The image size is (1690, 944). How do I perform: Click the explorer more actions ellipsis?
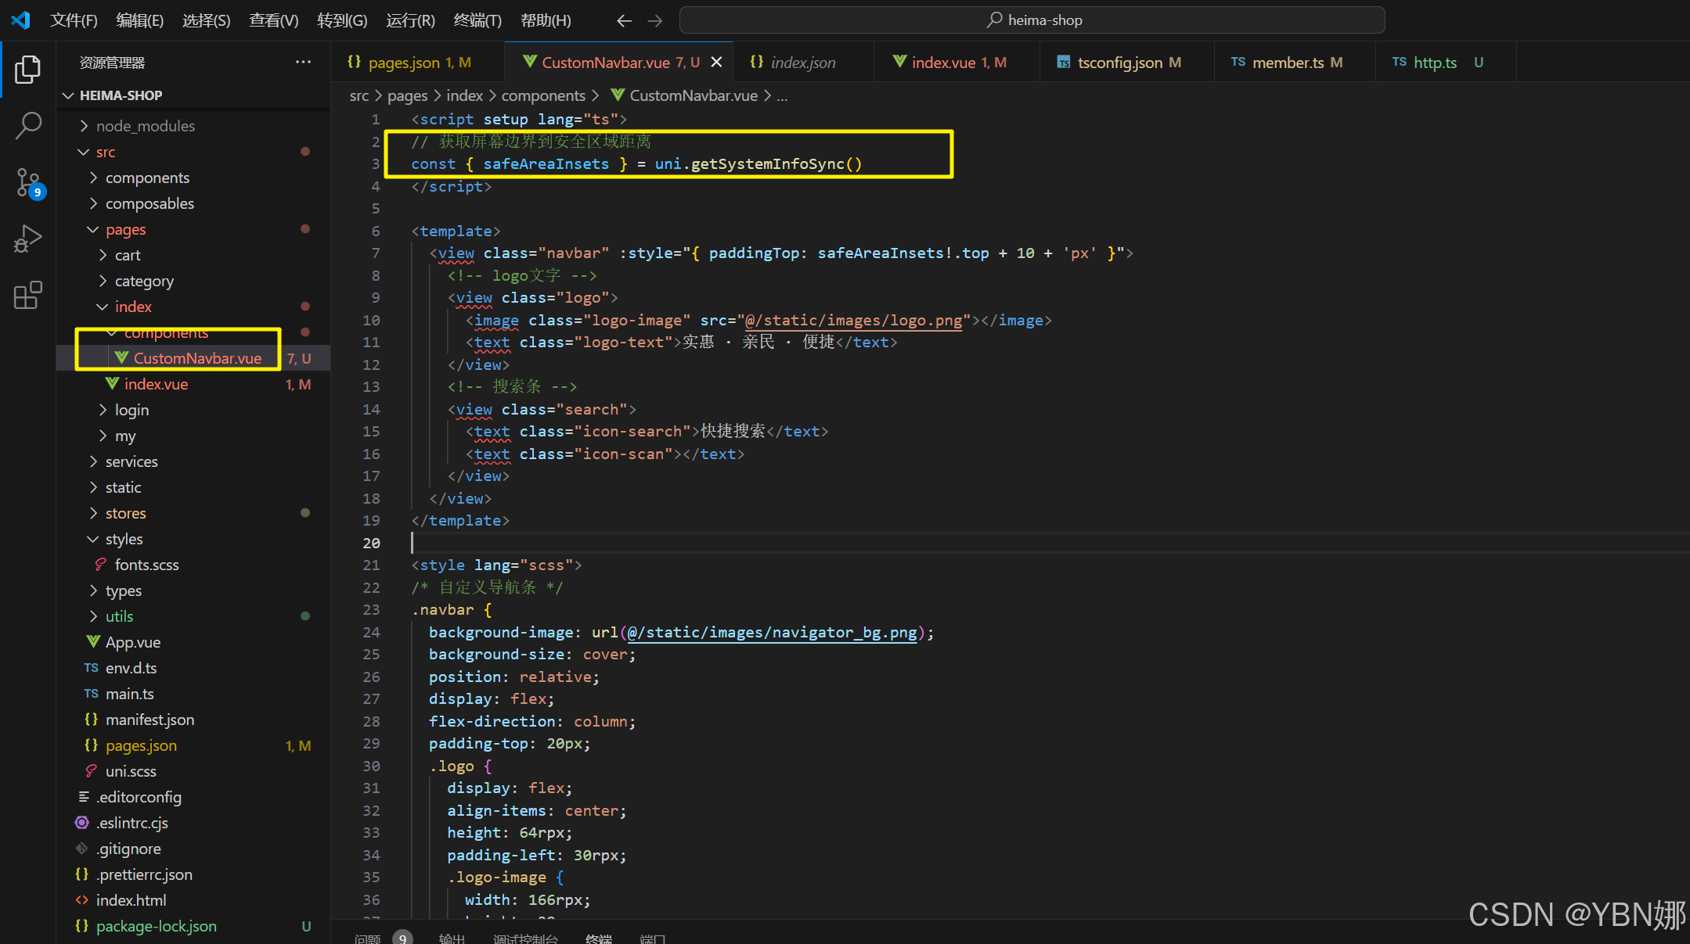coord(303,62)
